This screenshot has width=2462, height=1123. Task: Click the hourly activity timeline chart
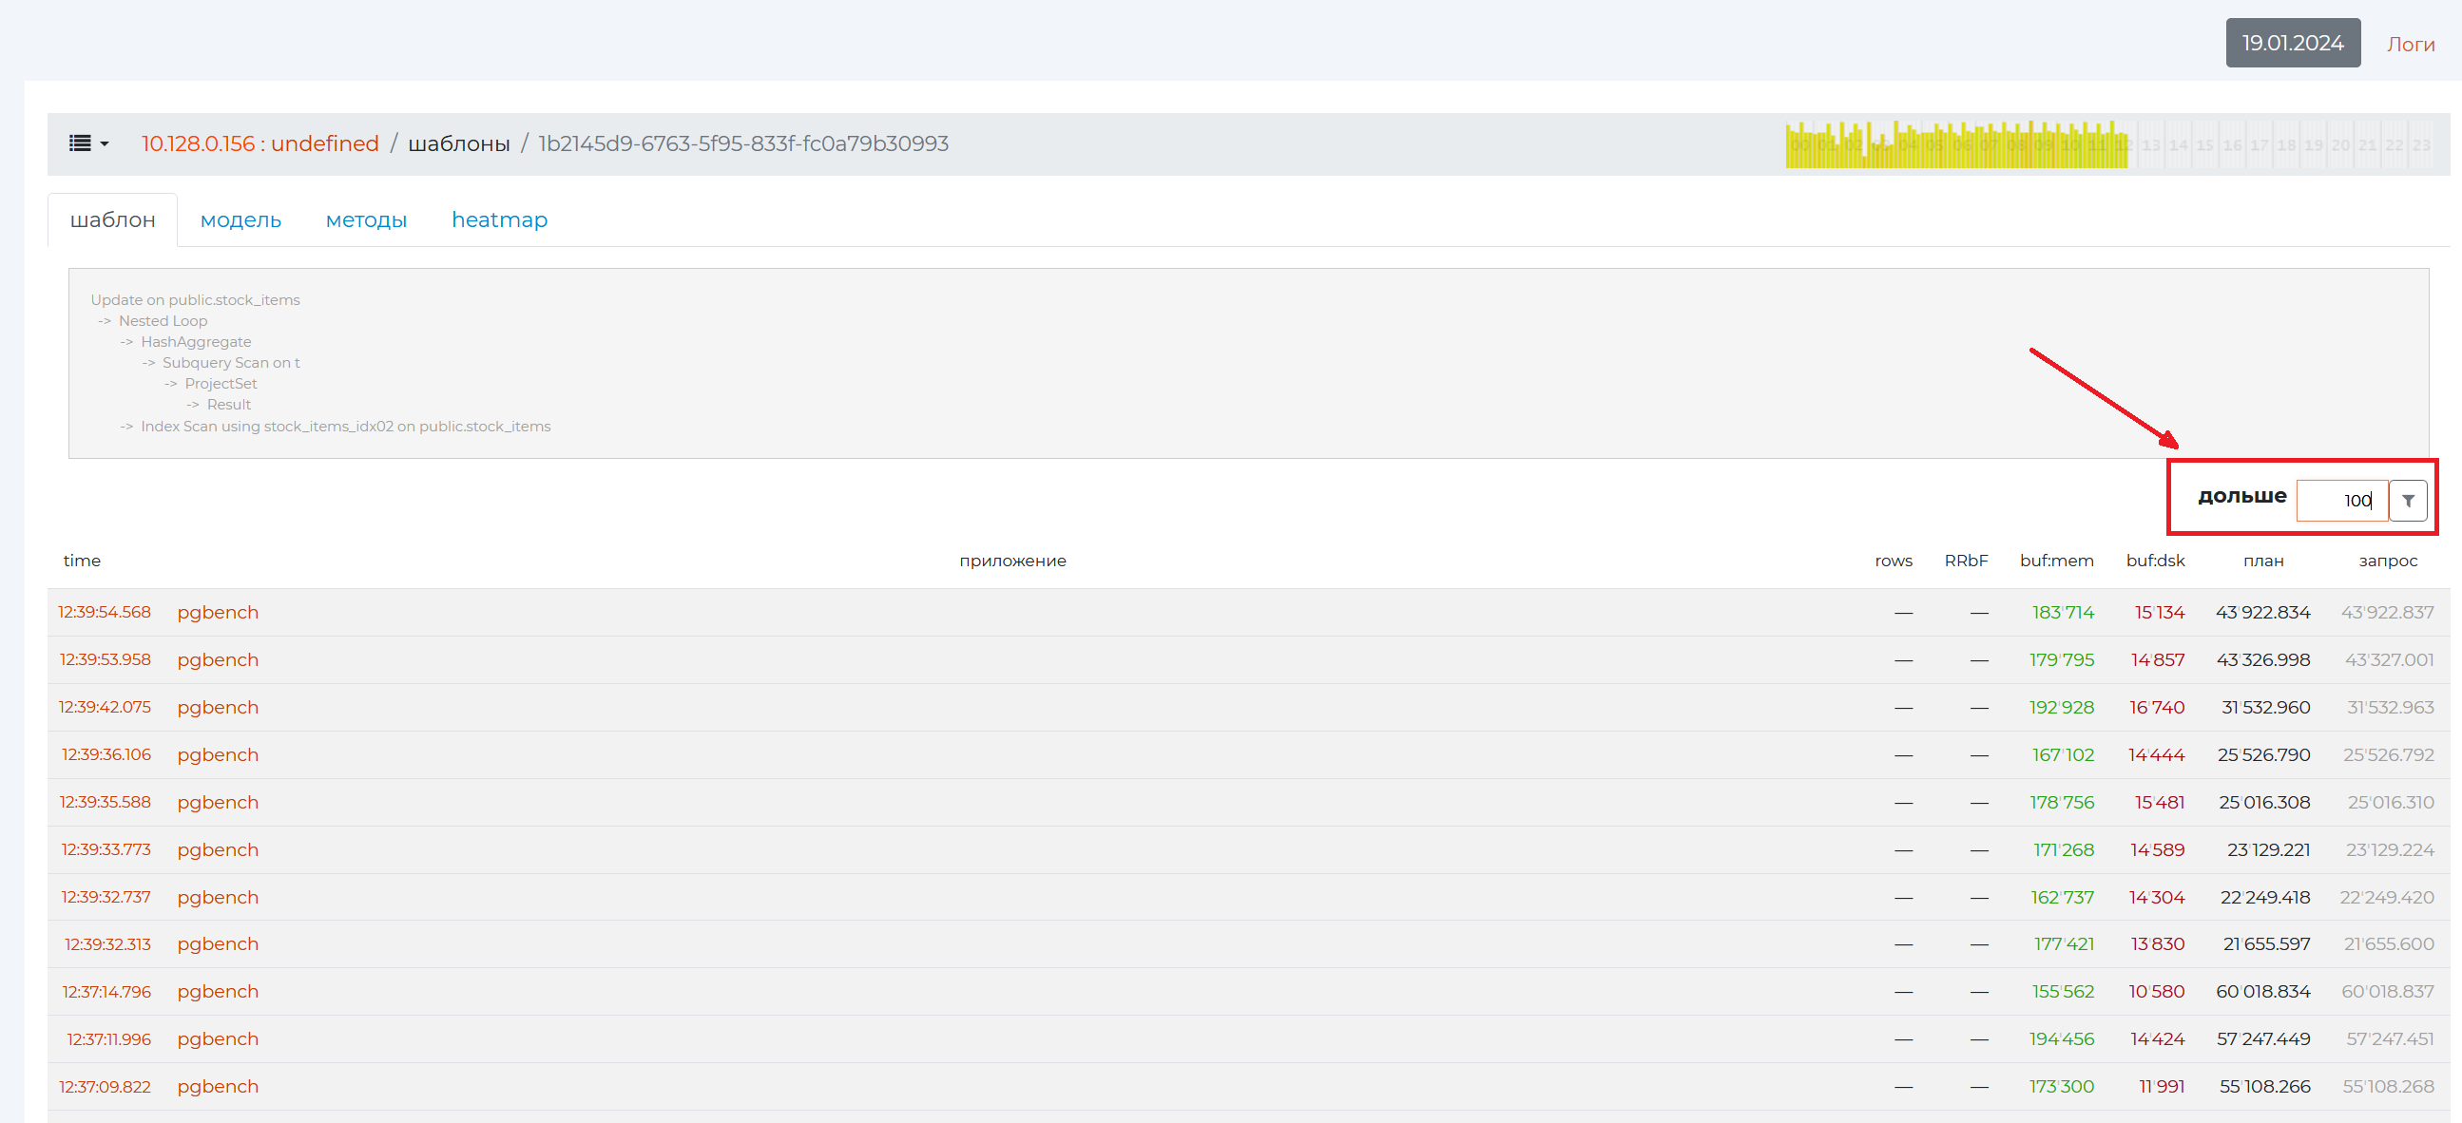click(x=2106, y=144)
